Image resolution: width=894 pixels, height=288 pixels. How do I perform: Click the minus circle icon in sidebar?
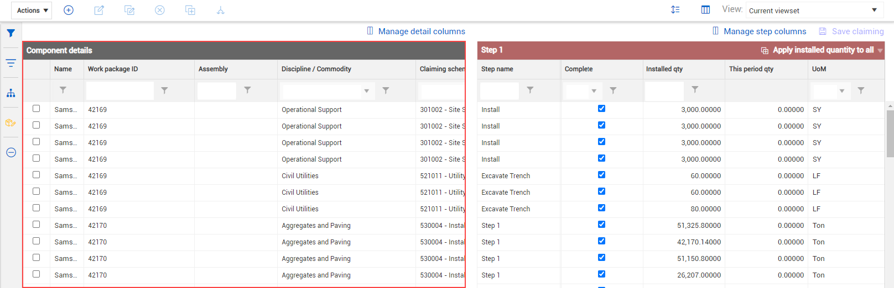(11, 153)
